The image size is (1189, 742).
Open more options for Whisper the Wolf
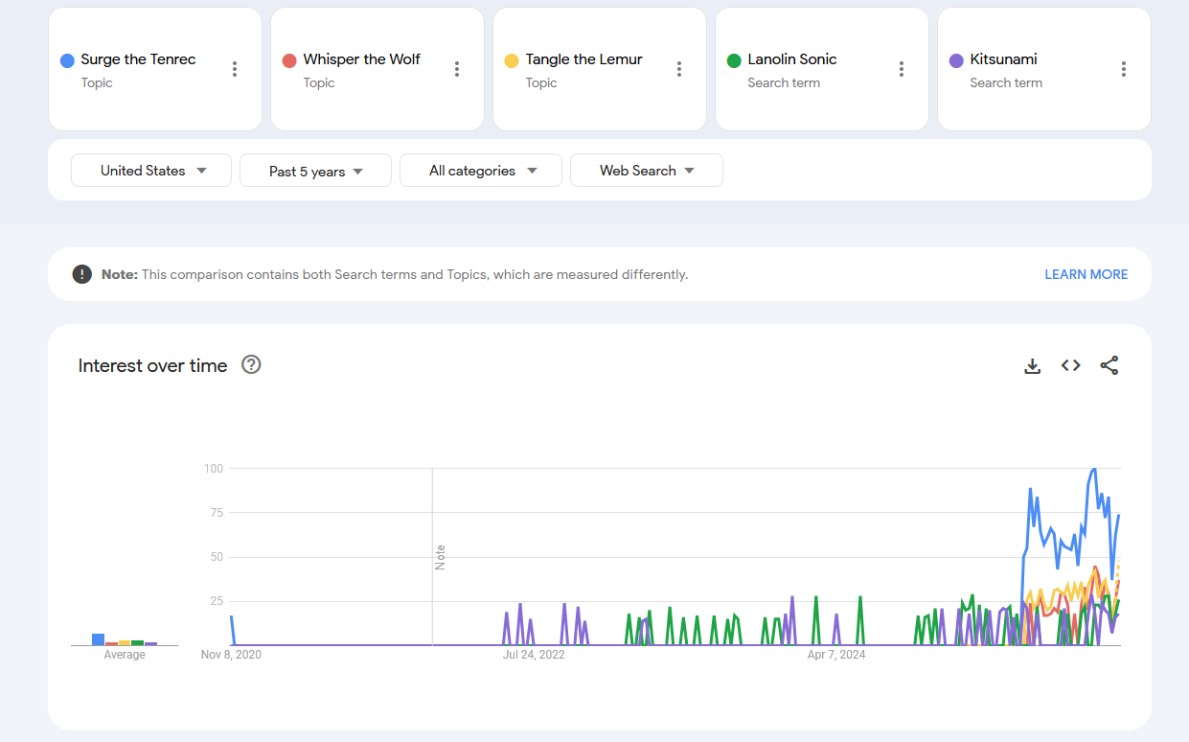point(457,69)
